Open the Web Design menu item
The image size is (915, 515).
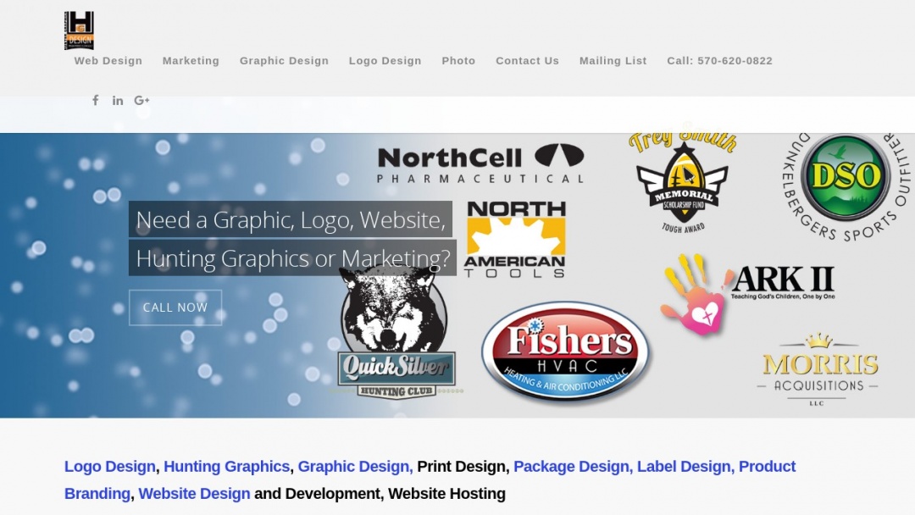[x=108, y=60]
